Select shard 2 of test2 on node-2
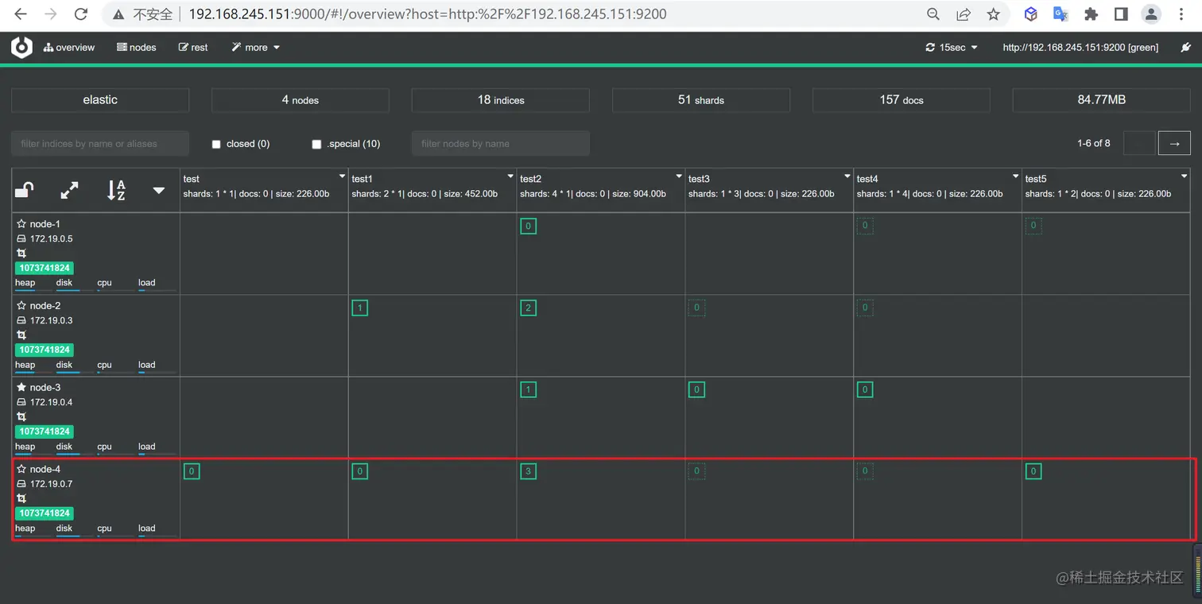The width and height of the screenshot is (1202, 604). click(x=528, y=308)
